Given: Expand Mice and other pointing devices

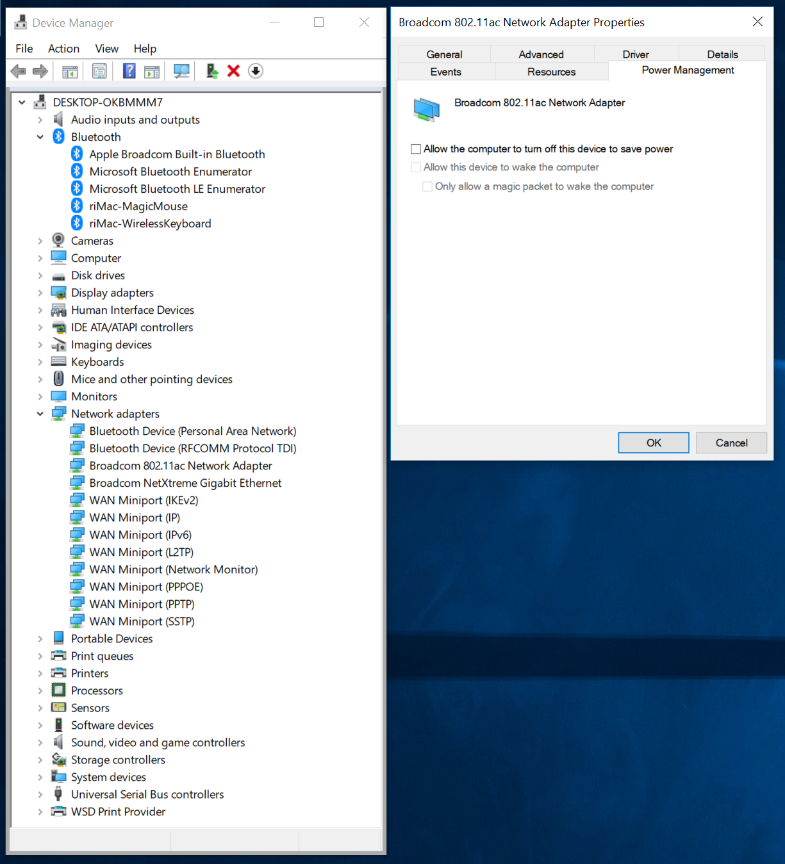Looking at the screenshot, I should pos(40,379).
